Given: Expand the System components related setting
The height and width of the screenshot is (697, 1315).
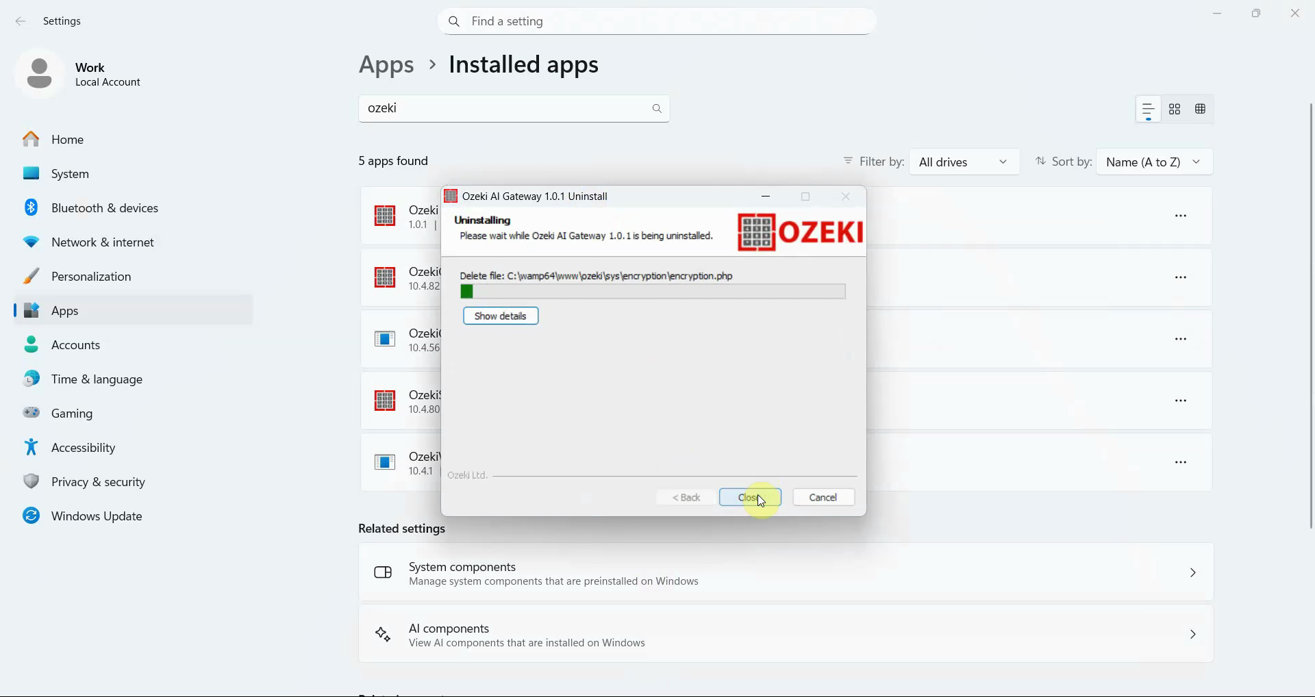Looking at the screenshot, I should click(1192, 572).
